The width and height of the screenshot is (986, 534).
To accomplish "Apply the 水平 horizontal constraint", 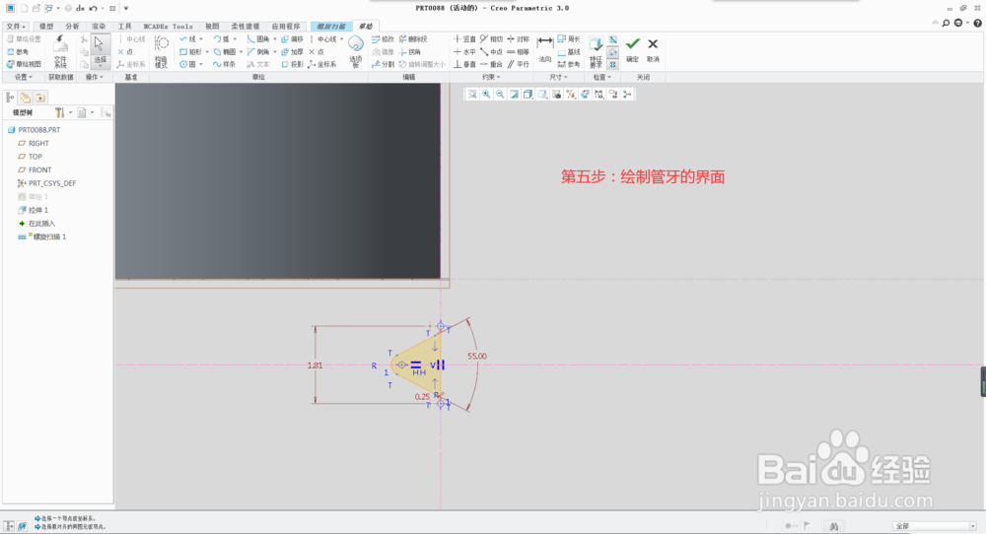I will click(x=464, y=51).
